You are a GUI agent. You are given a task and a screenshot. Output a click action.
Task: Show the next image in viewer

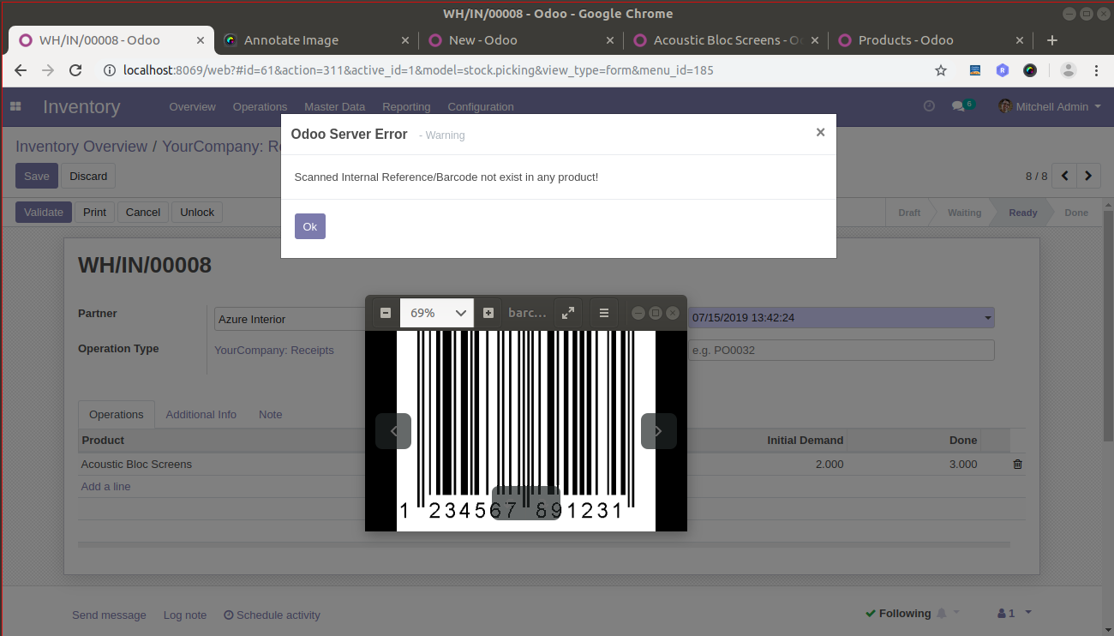click(x=659, y=431)
